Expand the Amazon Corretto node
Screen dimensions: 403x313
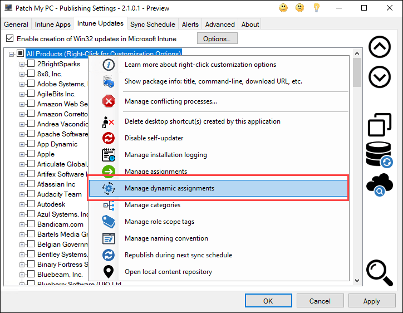pos(22,114)
